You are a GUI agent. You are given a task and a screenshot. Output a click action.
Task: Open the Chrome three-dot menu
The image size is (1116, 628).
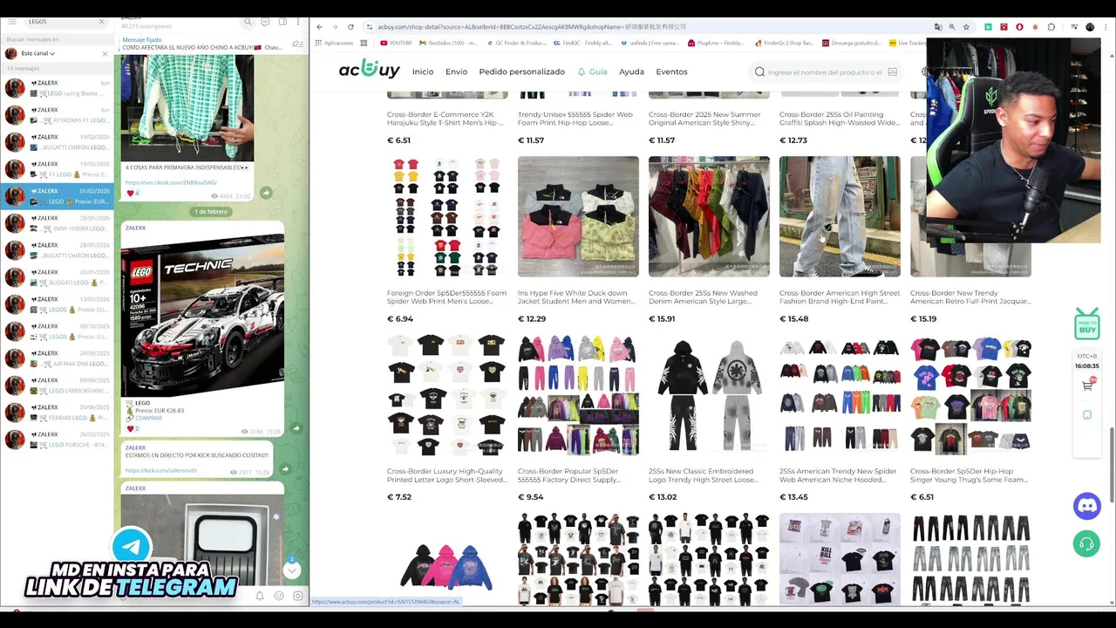1105,27
